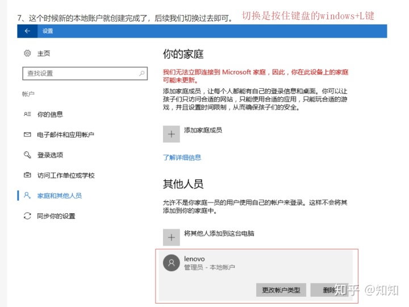Click 将其他人添加到这台电脑 label
This screenshot has width=409, height=307.
(219, 234)
